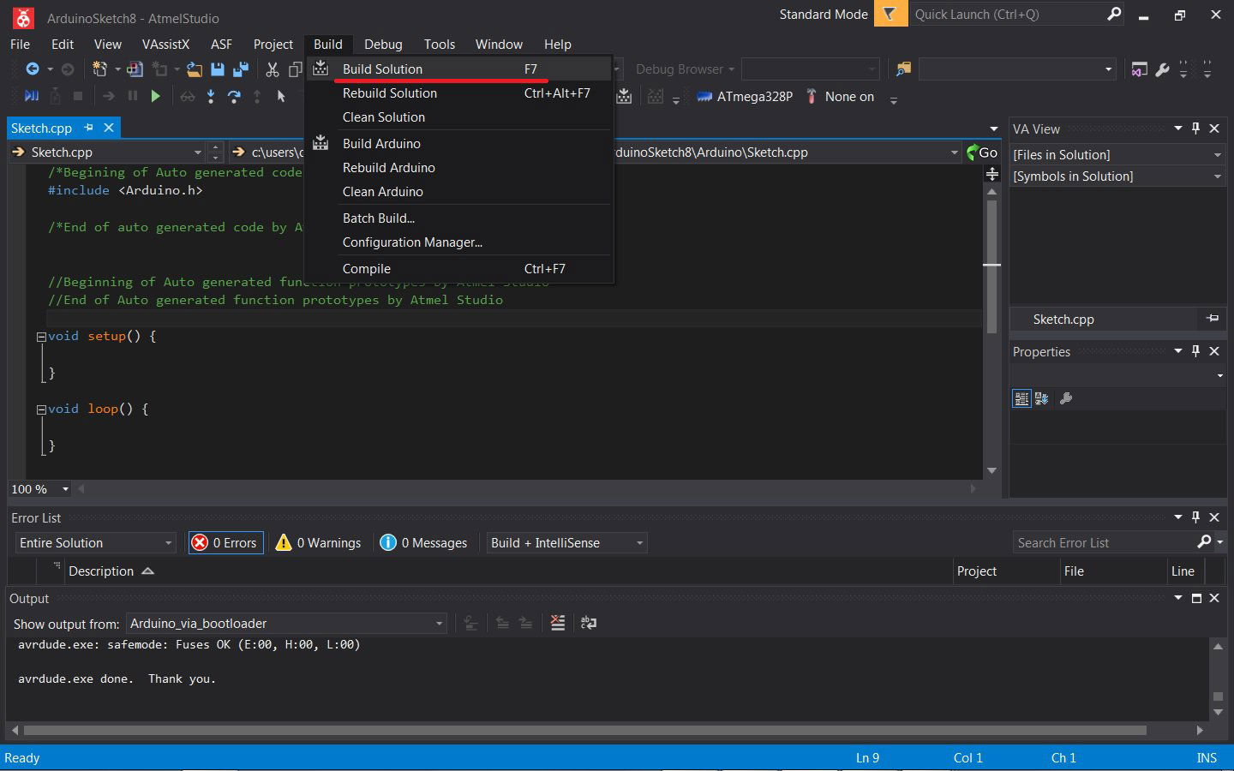Viewport: 1234px width, 771px height.
Task: Click the Find in Files folder icon
Action: tap(903, 69)
